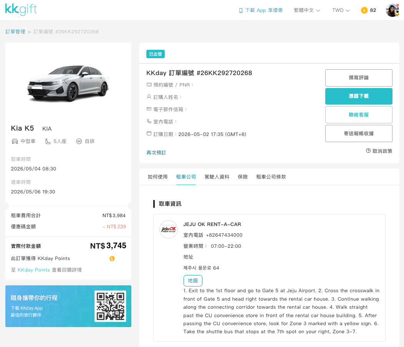This screenshot has height=347, width=404.
Task: Click the phone number +82647434000
Action: [x=224, y=235]
